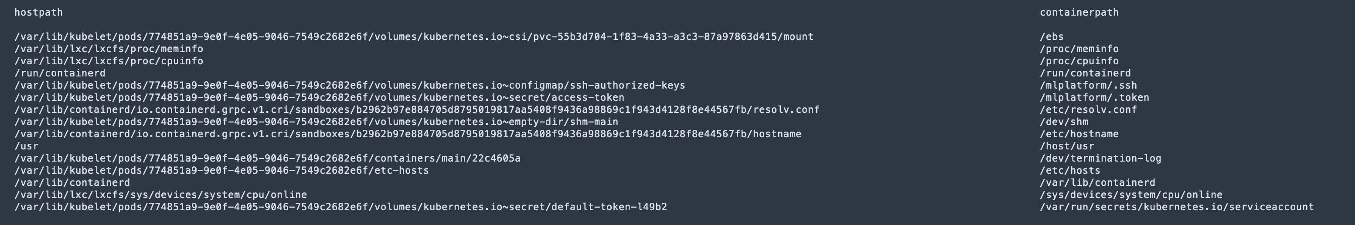
Task: Click the containerpath column header
Action: pyautogui.click(x=1079, y=12)
